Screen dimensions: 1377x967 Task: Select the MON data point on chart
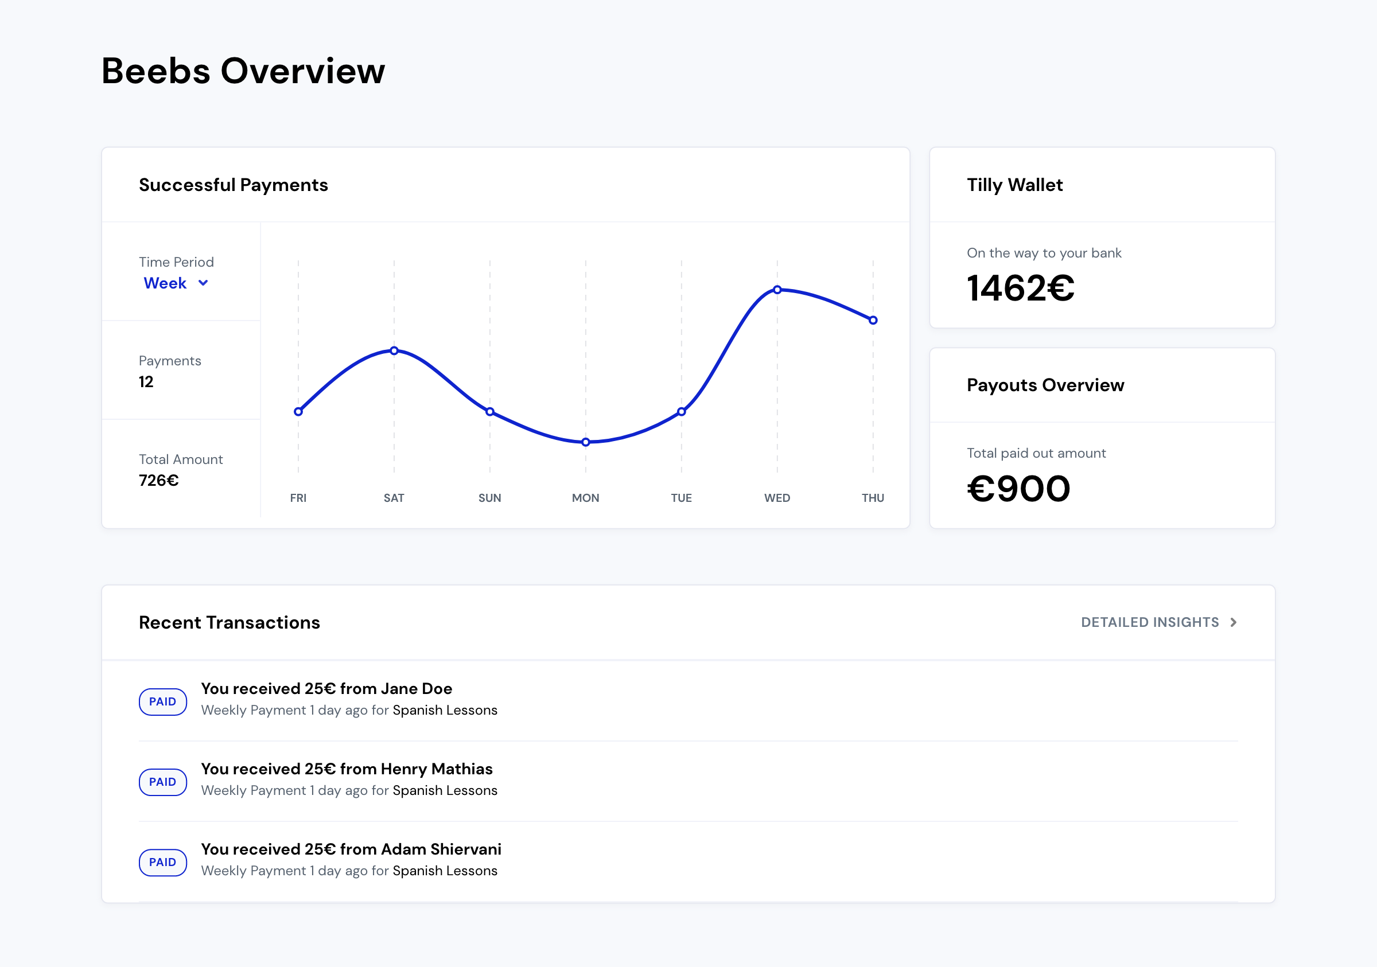pos(586,442)
